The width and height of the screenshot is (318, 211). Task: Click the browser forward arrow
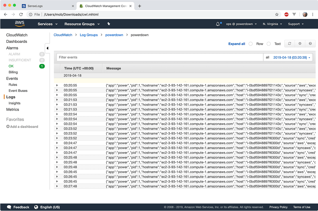click(13, 14)
